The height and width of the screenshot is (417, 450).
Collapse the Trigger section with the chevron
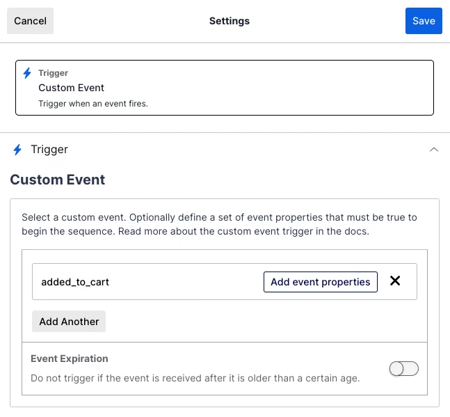(434, 150)
